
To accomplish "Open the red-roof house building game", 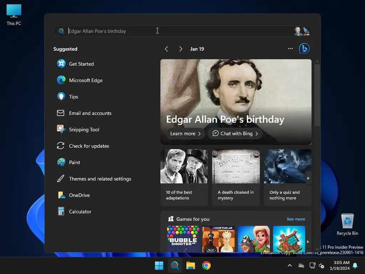I will [x=289, y=239].
